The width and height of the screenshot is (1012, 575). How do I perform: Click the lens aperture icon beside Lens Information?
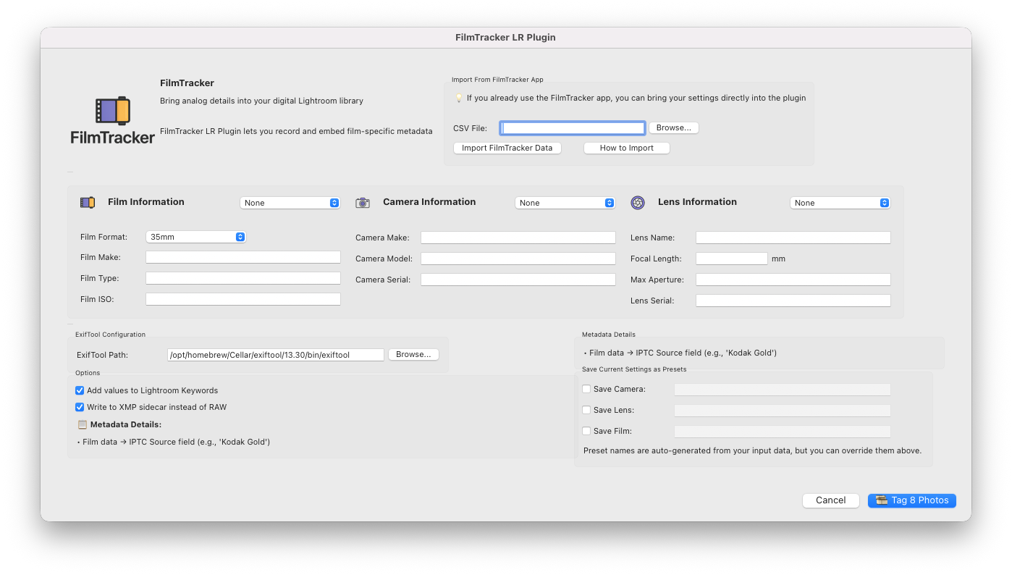click(x=638, y=203)
